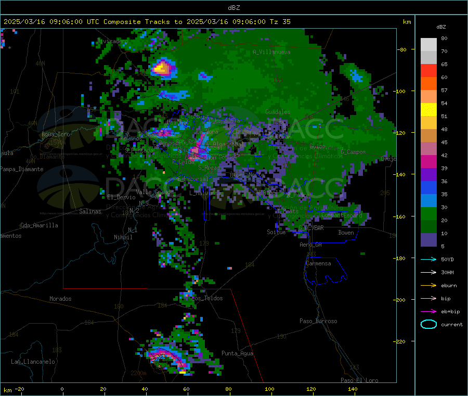Pick the slate purple swatch between 10 and 5 dBZ
The image size is (468, 396).
[x=428, y=240]
